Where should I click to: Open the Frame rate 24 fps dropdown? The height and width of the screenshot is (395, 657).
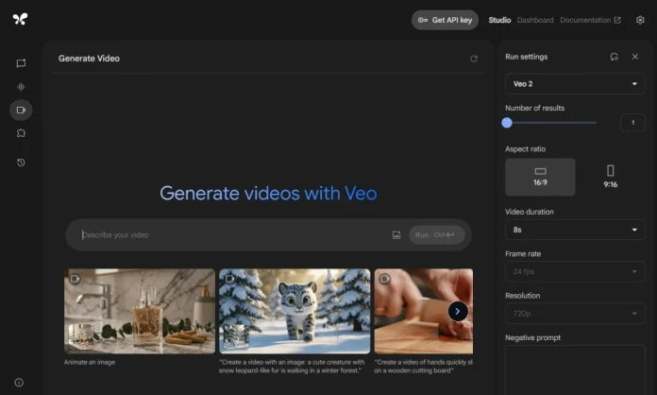[575, 272]
